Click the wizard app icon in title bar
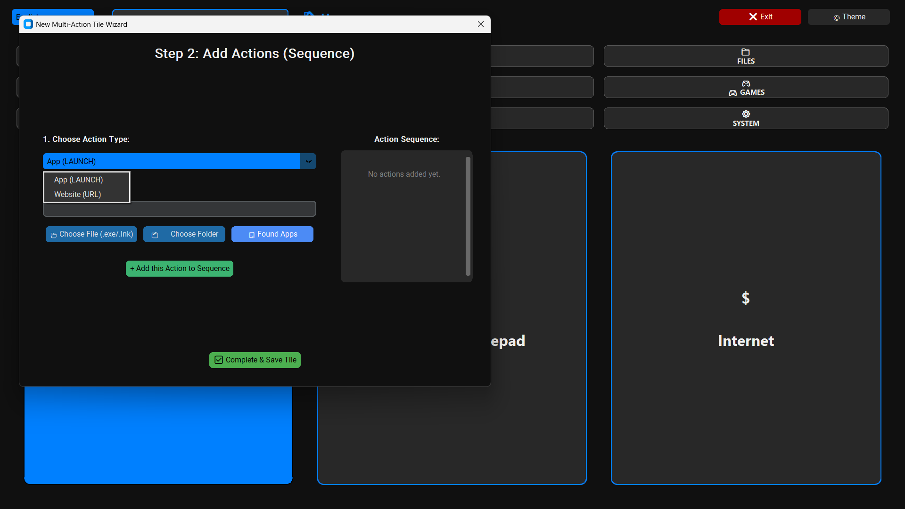Screen dimensions: 905x509 coord(28,25)
